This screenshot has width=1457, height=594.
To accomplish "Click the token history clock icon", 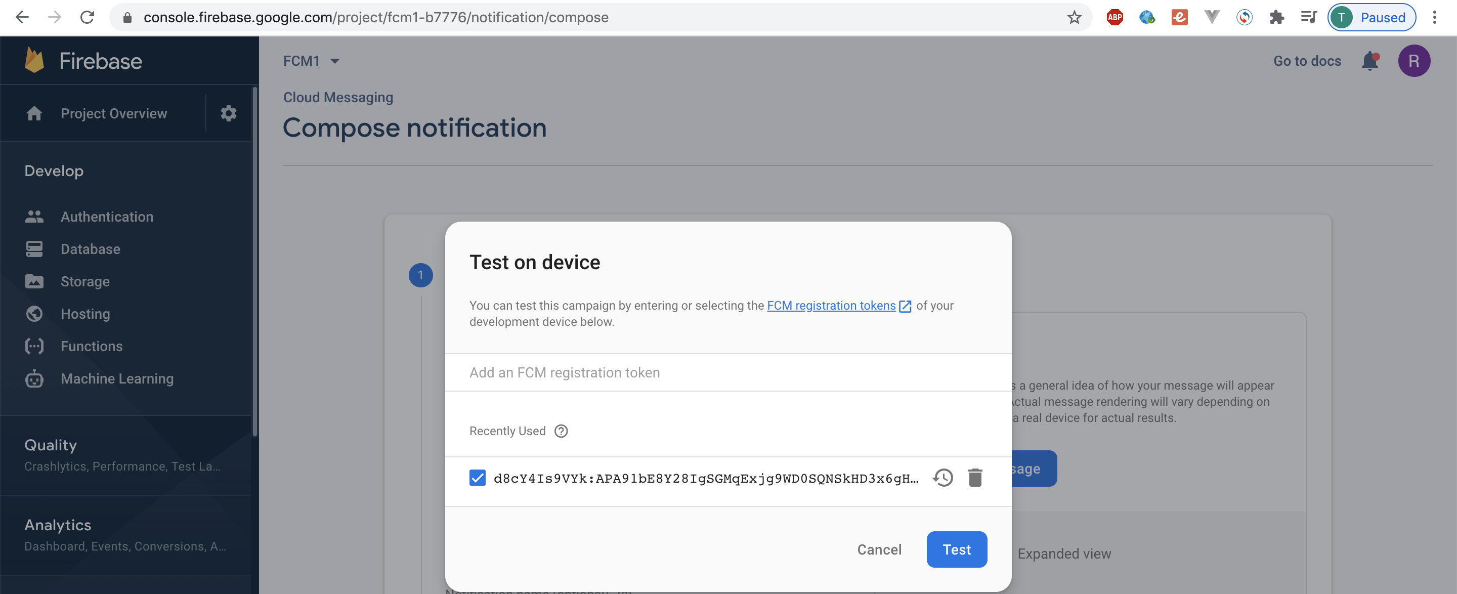I will pos(942,478).
